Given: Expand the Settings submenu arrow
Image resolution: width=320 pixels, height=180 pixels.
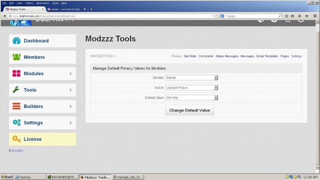Looking at the screenshot, I should [71, 123].
